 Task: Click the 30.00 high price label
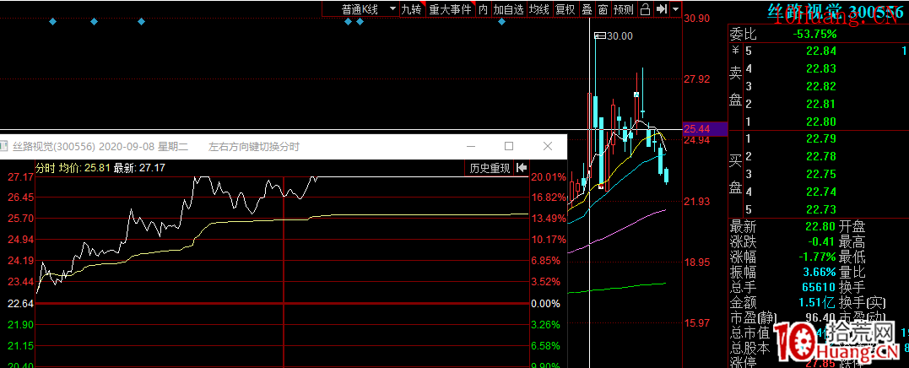620,36
